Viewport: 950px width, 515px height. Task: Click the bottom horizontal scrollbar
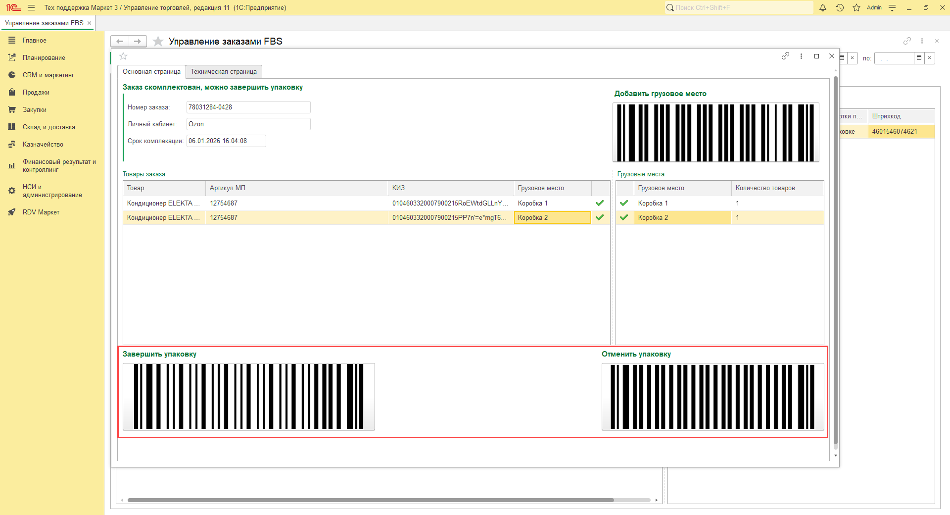(370, 500)
